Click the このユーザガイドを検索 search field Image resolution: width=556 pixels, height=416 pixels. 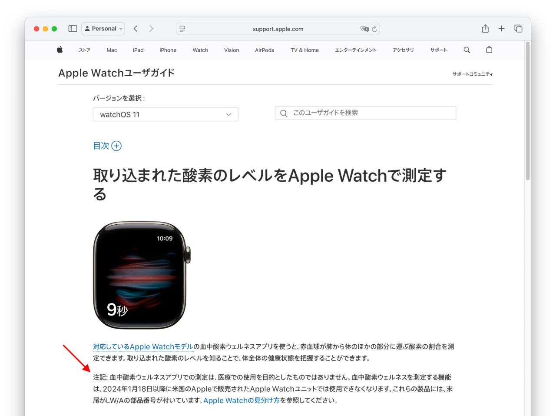[x=365, y=113]
